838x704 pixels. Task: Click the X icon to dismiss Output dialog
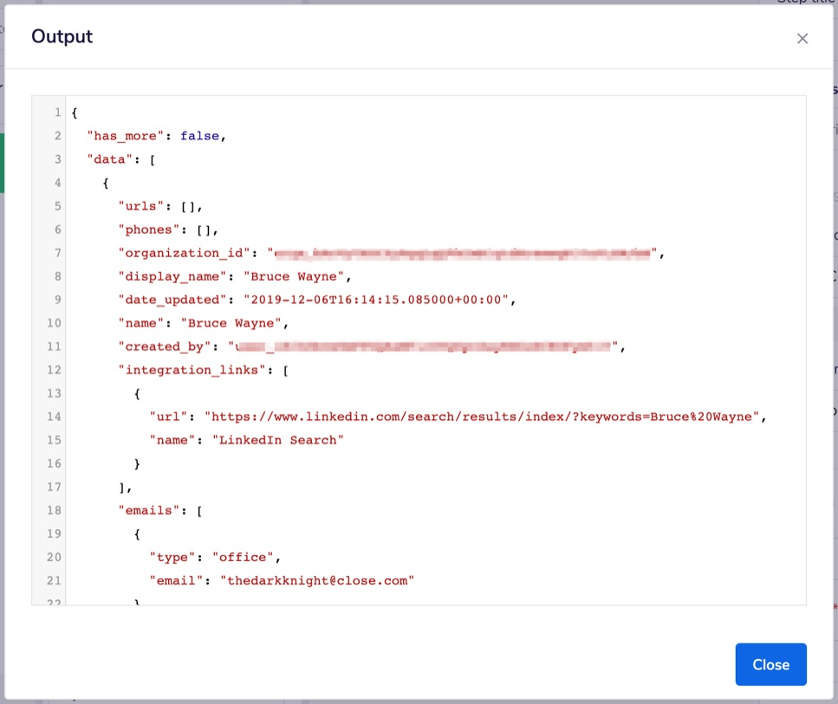click(802, 38)
